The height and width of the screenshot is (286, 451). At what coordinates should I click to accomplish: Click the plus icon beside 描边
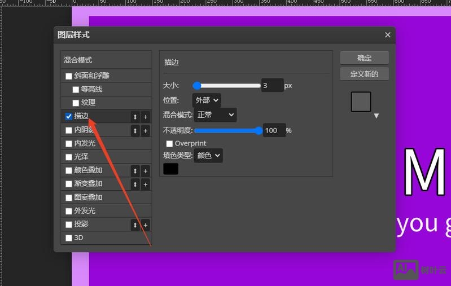click(x=145, y=117)
